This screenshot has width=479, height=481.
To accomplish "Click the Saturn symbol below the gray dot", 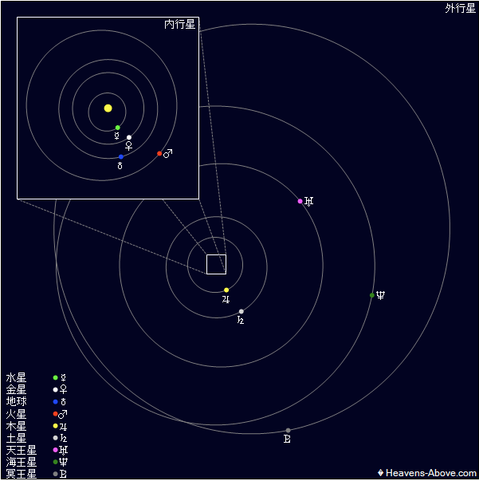I will (241, 320).
